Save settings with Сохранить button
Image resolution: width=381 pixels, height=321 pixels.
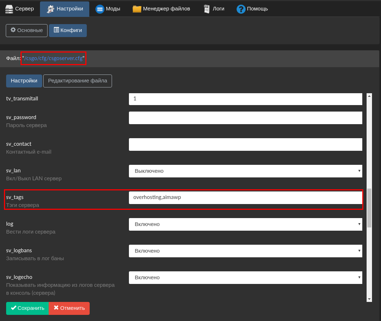[27, 308]
